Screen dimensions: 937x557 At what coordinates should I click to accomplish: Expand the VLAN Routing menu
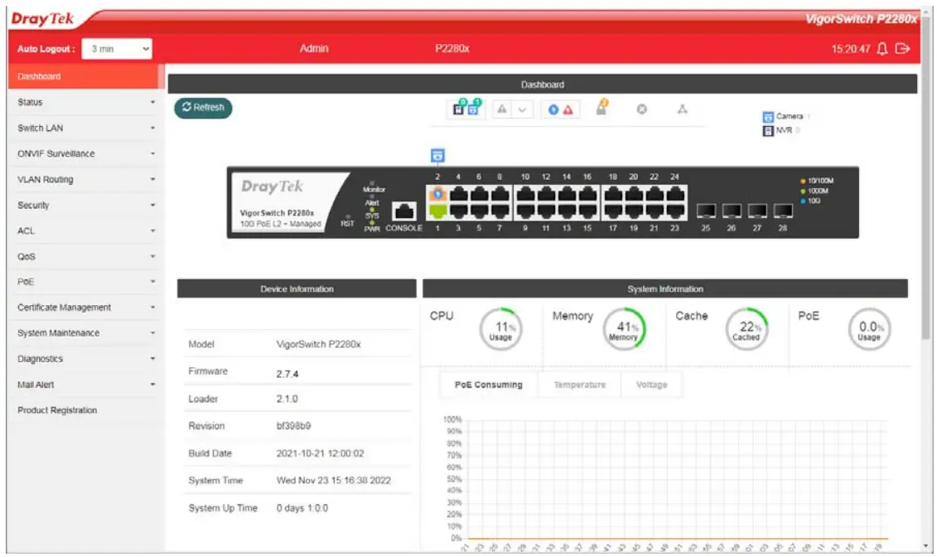pyautogui.click(x=86, y=179)
